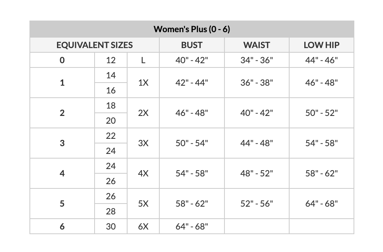Screen dimensions: 383x252
Task: Click the EQUIVALENT SIZES column header
Action: [x=95, y=45]
